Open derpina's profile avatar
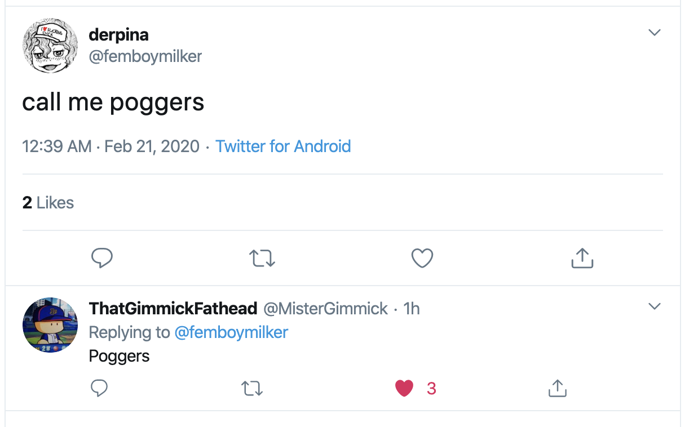This screenshot has width=698, height=427. (x=50, y=46)
